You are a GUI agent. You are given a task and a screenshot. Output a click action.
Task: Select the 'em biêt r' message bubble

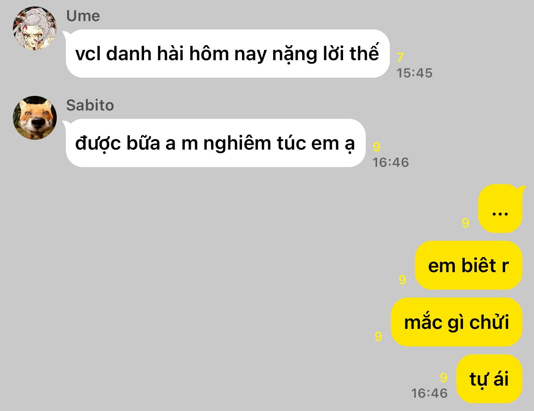[468, 265]
